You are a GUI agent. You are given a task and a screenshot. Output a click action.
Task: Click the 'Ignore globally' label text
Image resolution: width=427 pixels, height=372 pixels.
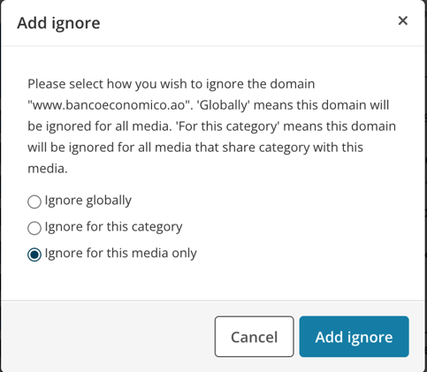pos(88,201)
